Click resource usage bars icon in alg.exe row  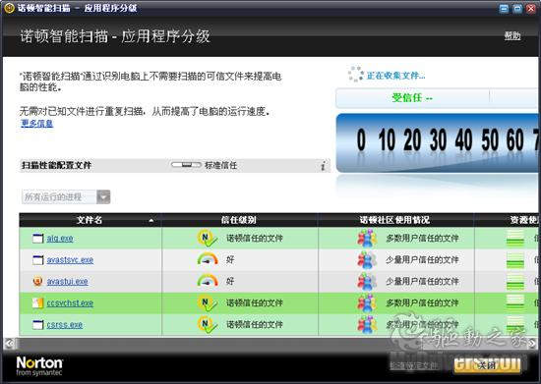point(515,238)
